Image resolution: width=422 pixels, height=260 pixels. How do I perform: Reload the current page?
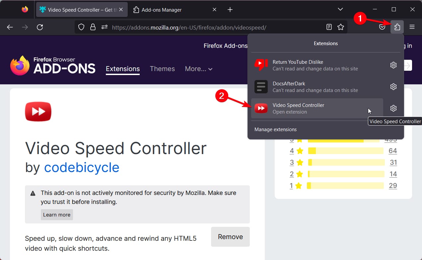point(40,27)
